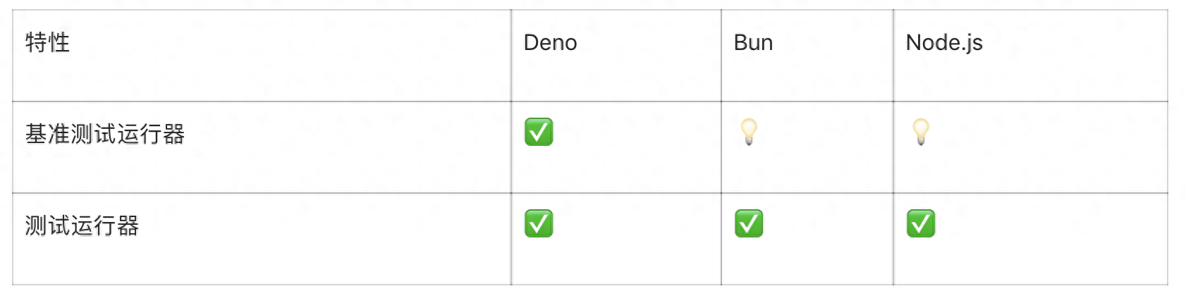Screen dimensions: 1186x303
Task: Click the border line below the 特性 header
Action: pyautogui.click(x=262, y=101)
